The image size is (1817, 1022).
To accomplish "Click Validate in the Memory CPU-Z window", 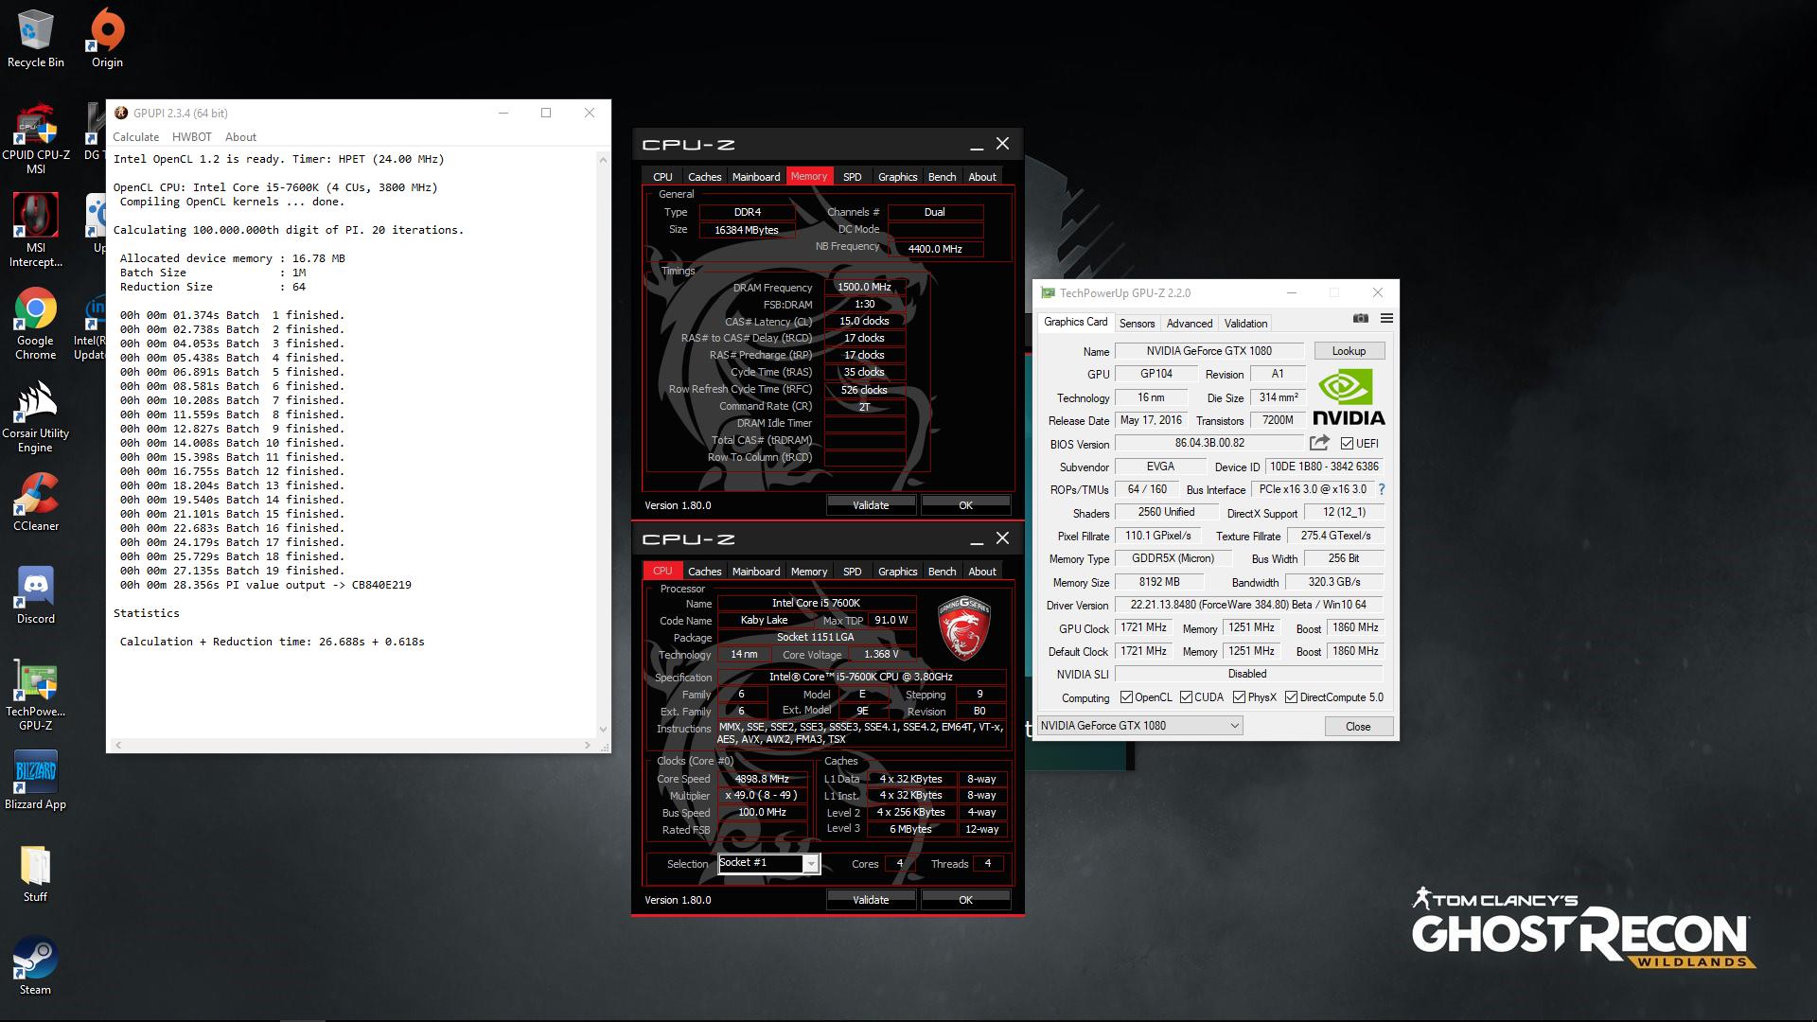I will pos(871,505).
